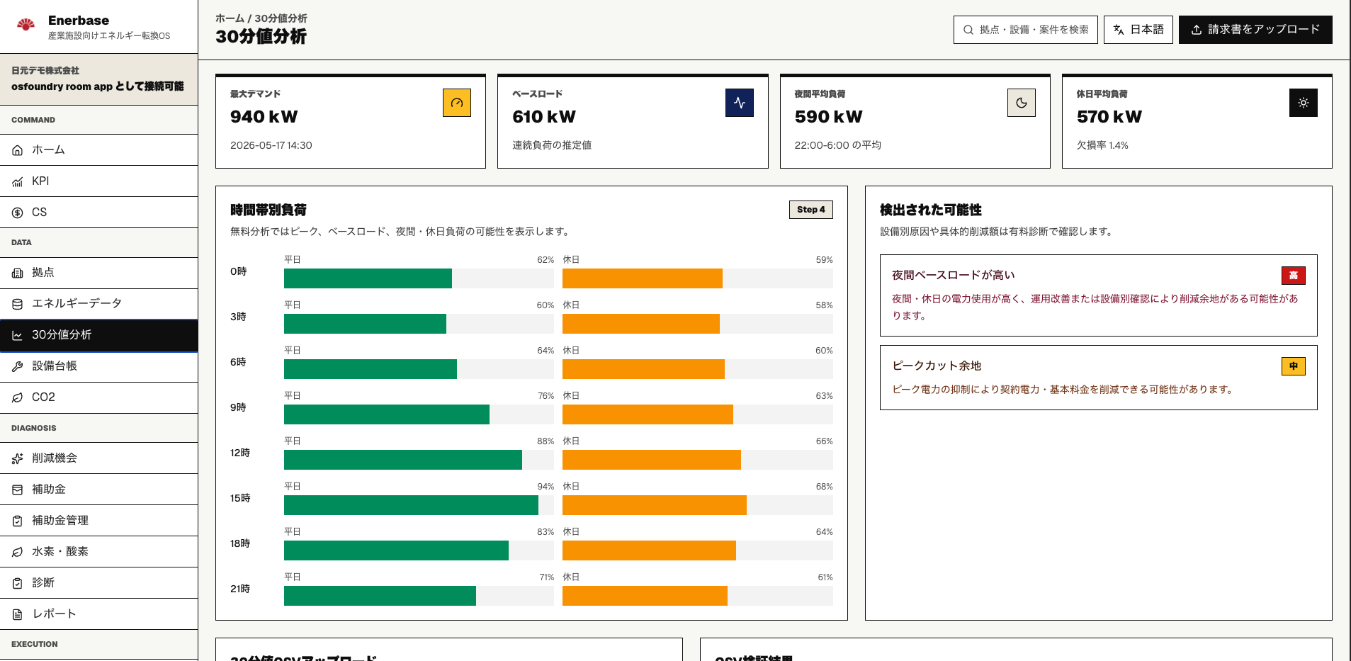Focus the 拠点・設備・案件を検索 search field
The height and width of the screenshot is (661, 1351).
point(1026,30)
